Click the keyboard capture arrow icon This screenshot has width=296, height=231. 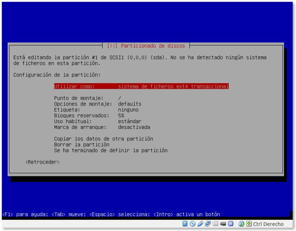249,224
